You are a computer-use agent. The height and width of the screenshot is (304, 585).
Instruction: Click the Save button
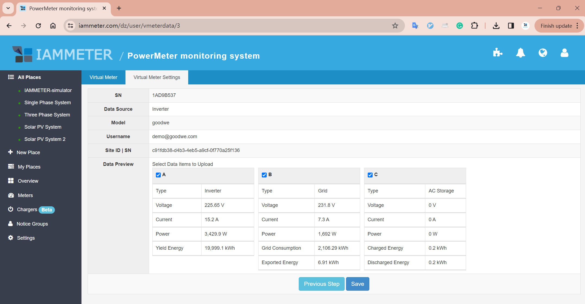click(357, 284)
